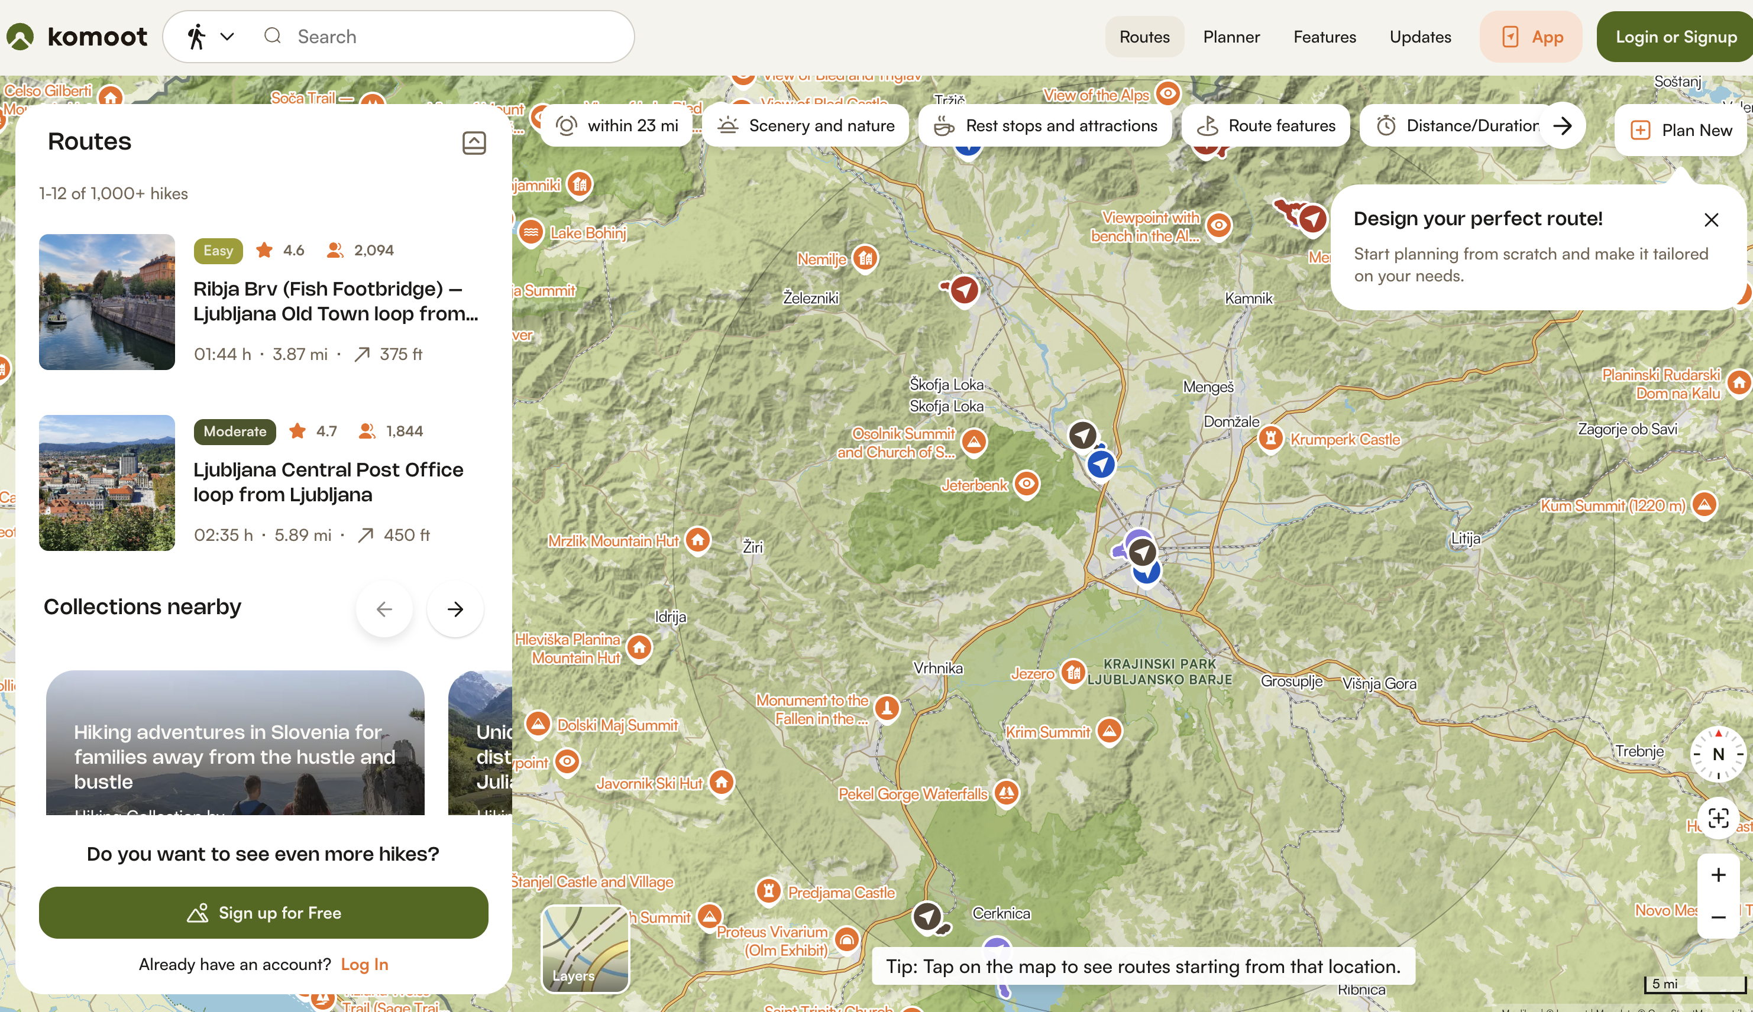Image resolution: width=1753 pixels, height=1012 pixels.
Task: Select the Predjama Castle marker
Action: click(768, 890)
